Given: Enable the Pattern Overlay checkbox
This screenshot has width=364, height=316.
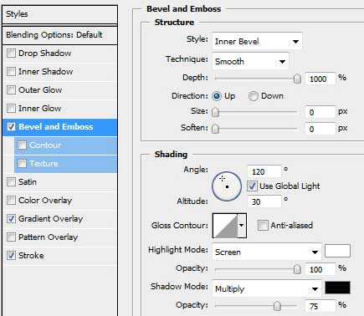Looking at the screenshot, I should pos(11,237).
